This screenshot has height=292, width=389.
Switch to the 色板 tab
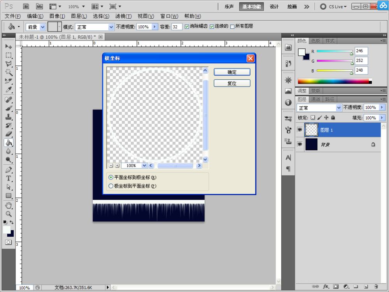315,41
